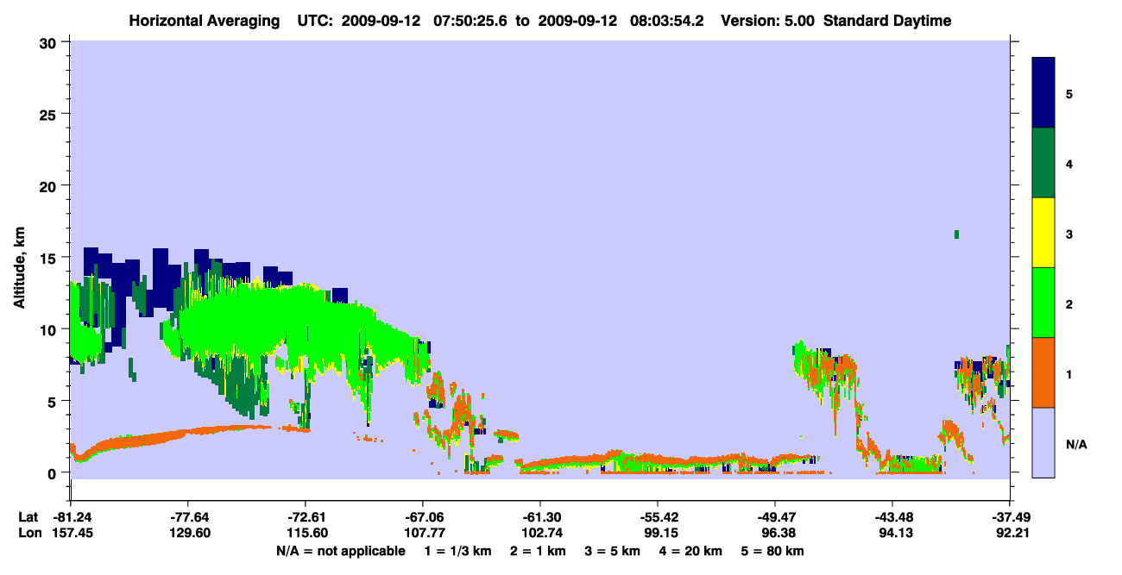The image size is (1122, 575).
Task: Click the 'Lon' row label
Action: point(29,533)
